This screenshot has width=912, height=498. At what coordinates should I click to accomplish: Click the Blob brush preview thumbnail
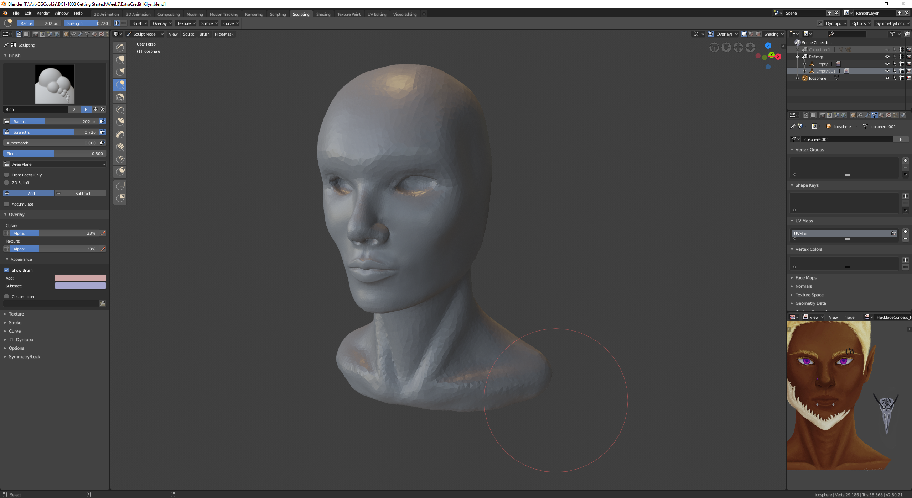tap(55, 84)
